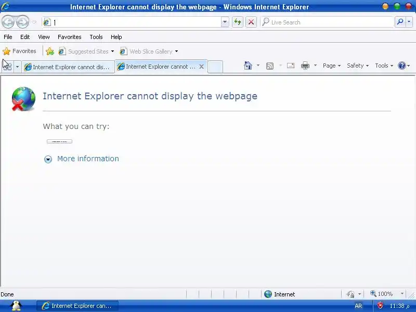Screen dimensions: 416x312
Task: Click the Internet Explorer title bar logo
Action: (5, 6)
